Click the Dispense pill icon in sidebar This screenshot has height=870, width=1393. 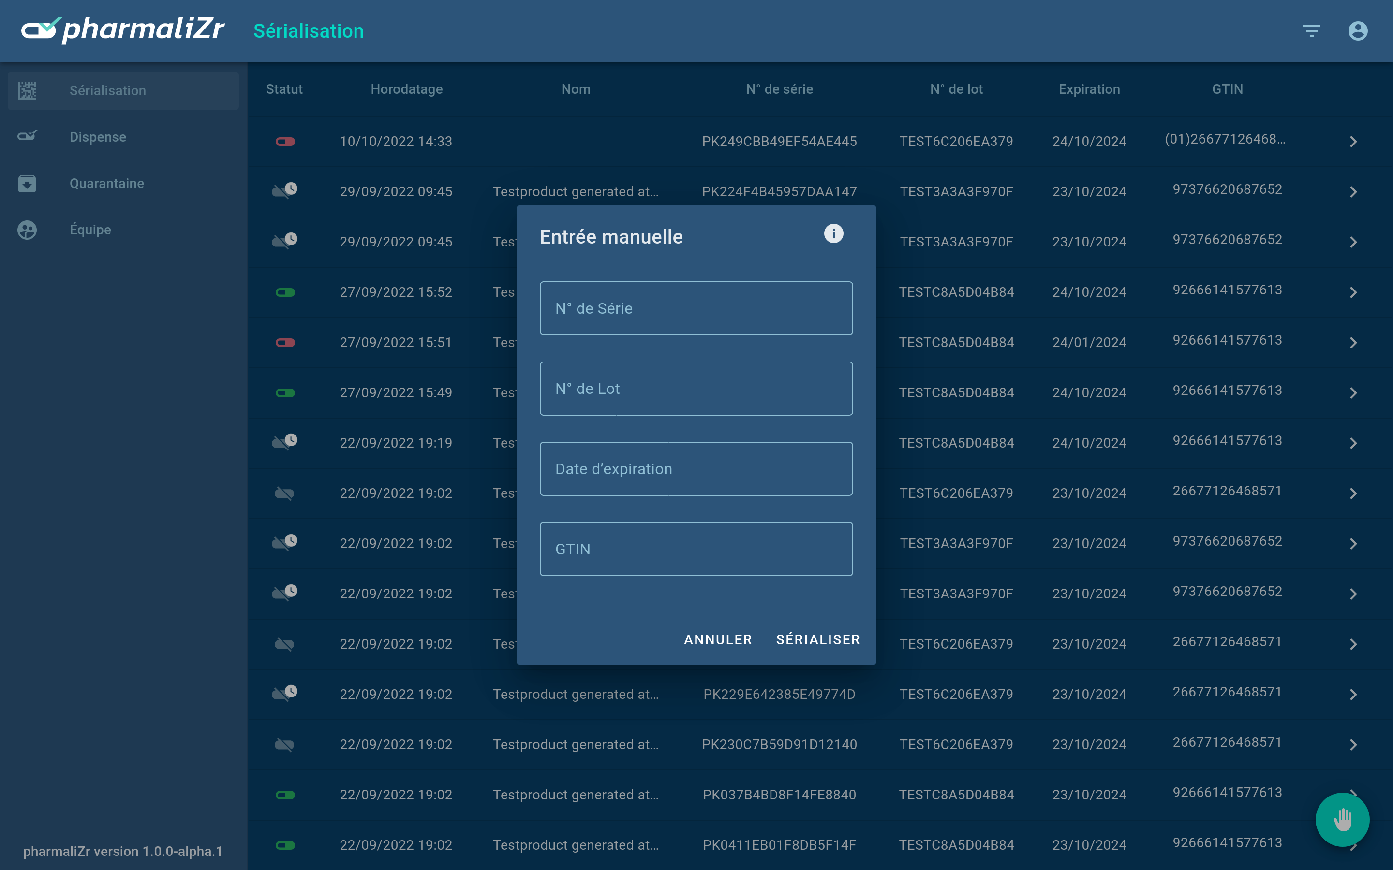pos(27,136)
